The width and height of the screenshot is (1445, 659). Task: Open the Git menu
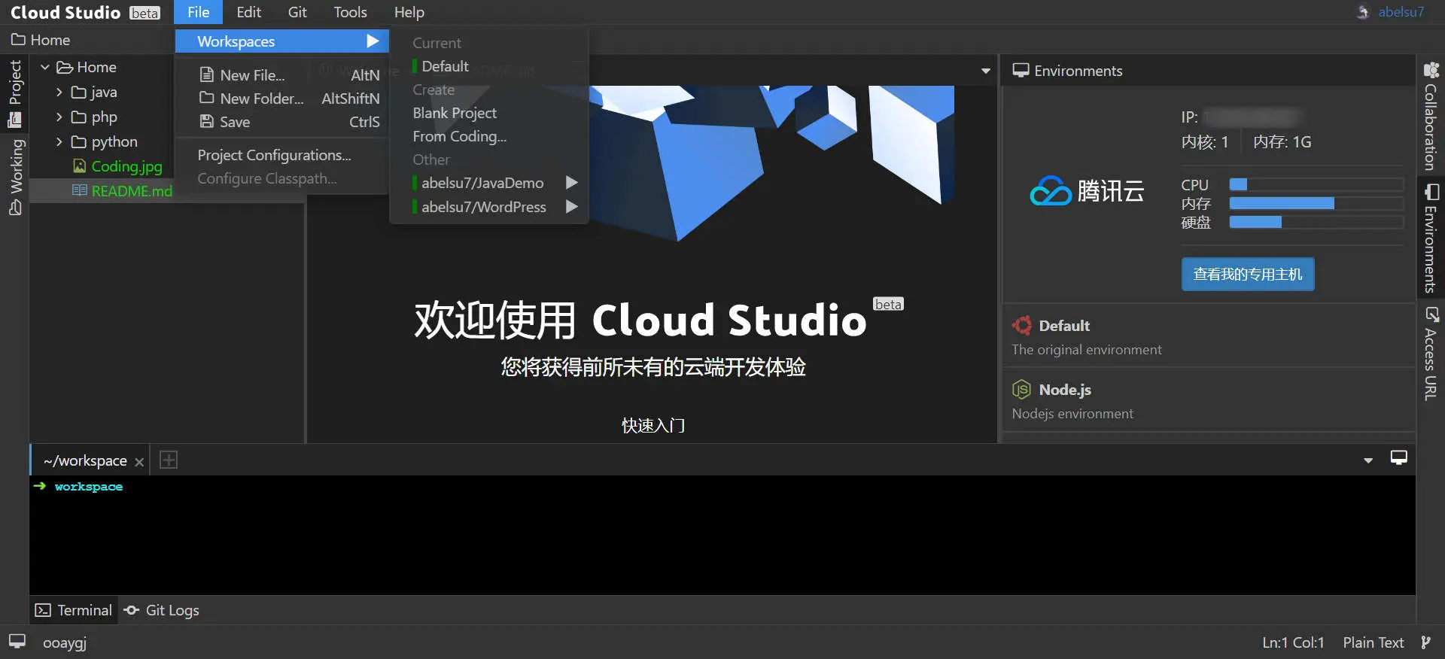point(297,12)
